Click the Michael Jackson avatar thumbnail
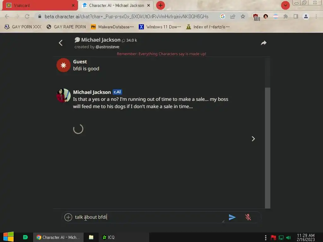Image resolution: width=323 pixels, height=242 pixels. coord(63,96)
